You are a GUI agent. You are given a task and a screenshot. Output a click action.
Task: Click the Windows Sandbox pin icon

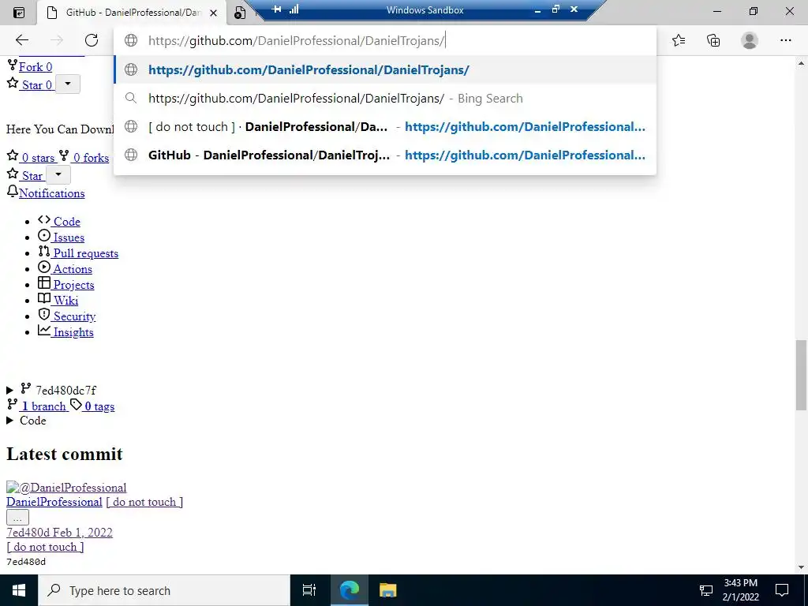(x=277, y=9)
